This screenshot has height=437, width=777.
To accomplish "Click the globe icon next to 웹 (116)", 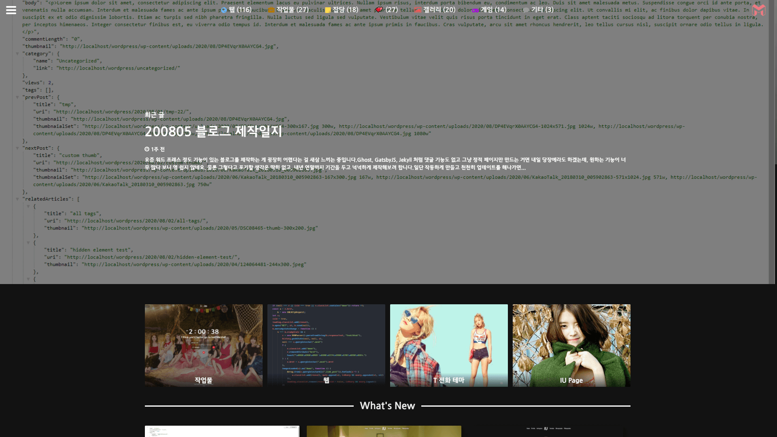I will click(224, 10).
